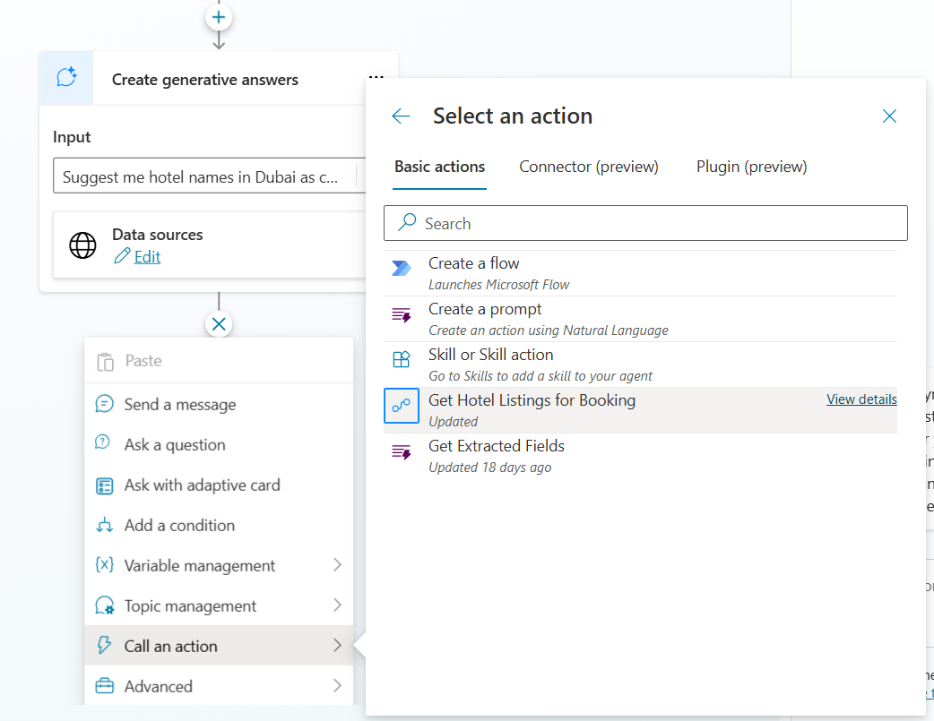Click the Edit link under Data sources
Image resolution: width=934 pixels, height=721 pixels.
147,257
